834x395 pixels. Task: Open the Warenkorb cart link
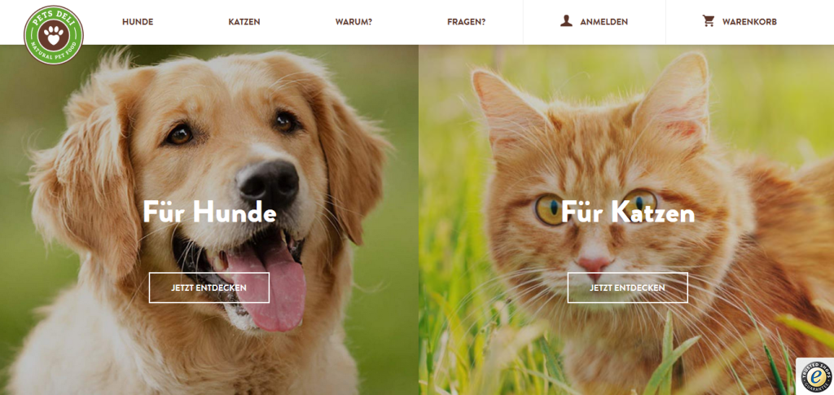[749, 22]
